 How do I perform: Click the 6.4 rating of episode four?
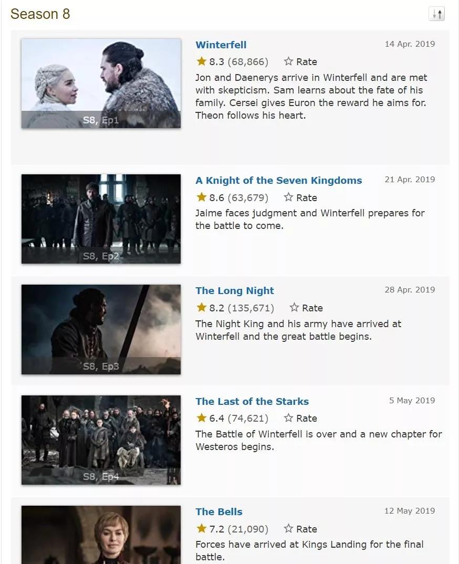tap(216, 419)
